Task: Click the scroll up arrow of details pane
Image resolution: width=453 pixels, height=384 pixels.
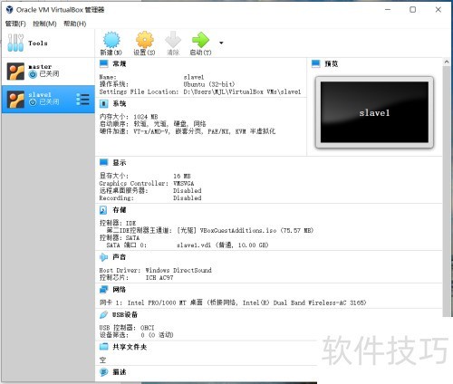Action: 447,62
